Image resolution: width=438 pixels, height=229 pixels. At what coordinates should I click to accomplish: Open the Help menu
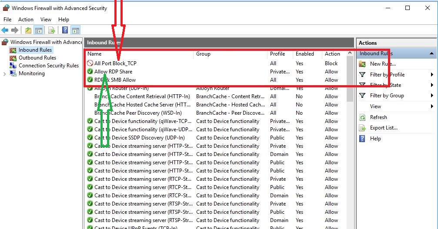64,20
